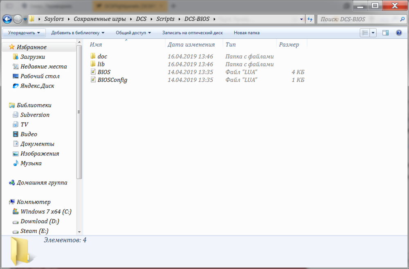This screenshot has width=409, height=269.
Task: Open recent locations dropdown beside navigation arrows
Action: [25, 19]
